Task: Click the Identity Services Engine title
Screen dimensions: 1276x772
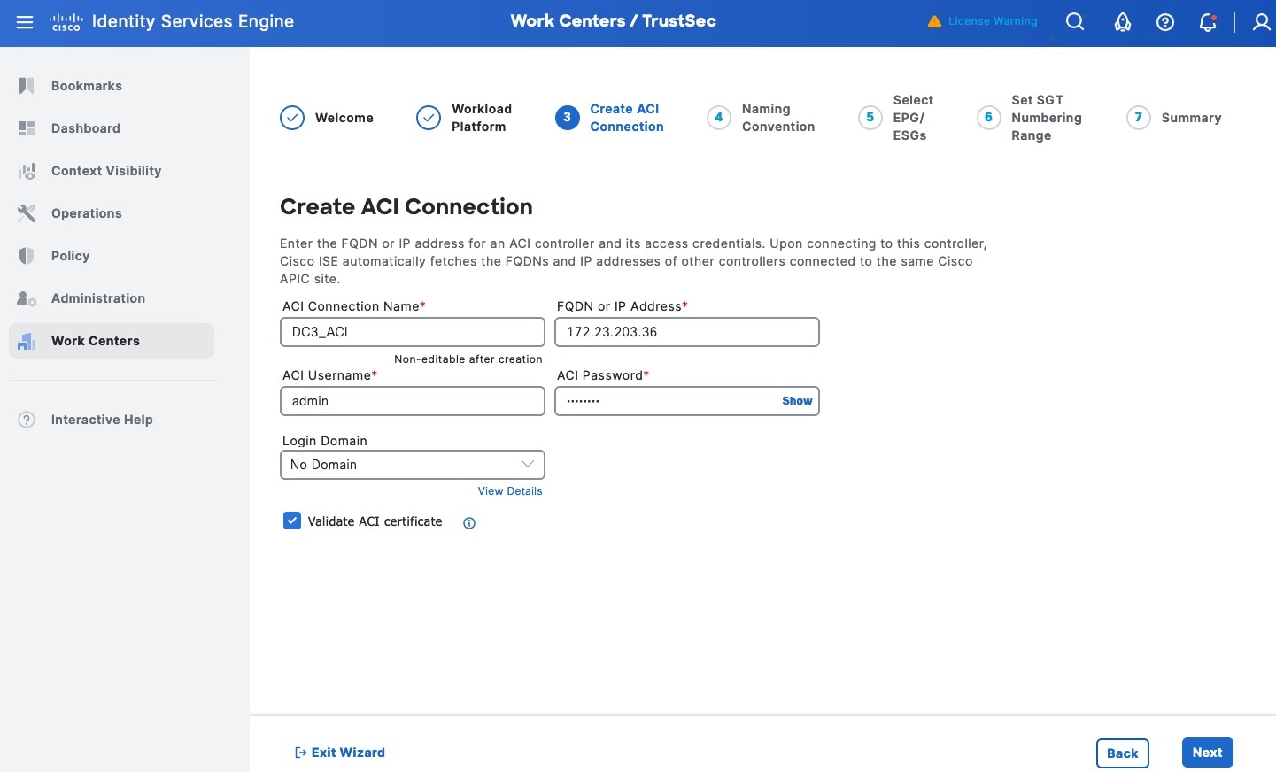Action: click(x=193, y=21)
